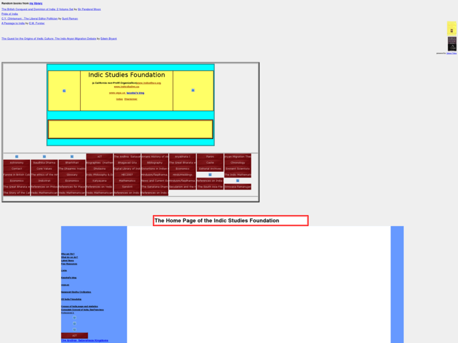The height and width of the screenshot is (343, 458).
Task: Select the Sanskrit navigation button
Action: pyautogui.click(x=127, y=187)
